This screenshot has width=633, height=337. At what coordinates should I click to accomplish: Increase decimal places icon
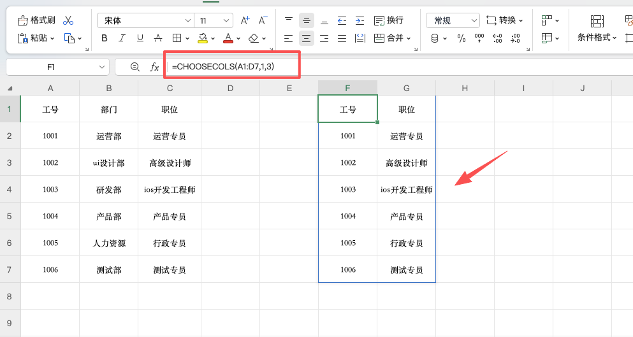click(x=497, y=38)
